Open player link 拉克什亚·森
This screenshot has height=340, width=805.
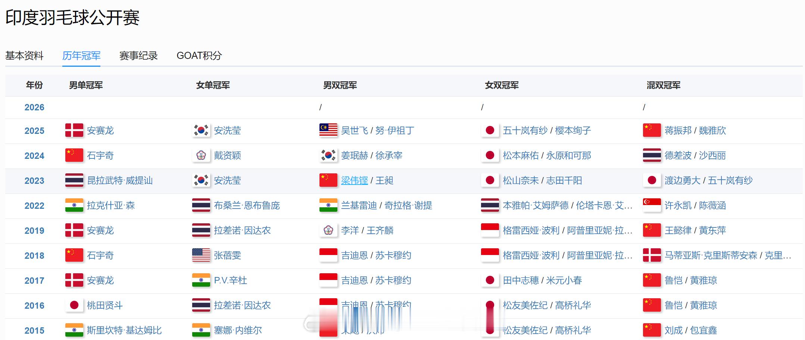click(x=111, y=205)
